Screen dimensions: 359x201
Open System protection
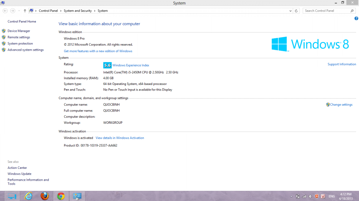20,43
